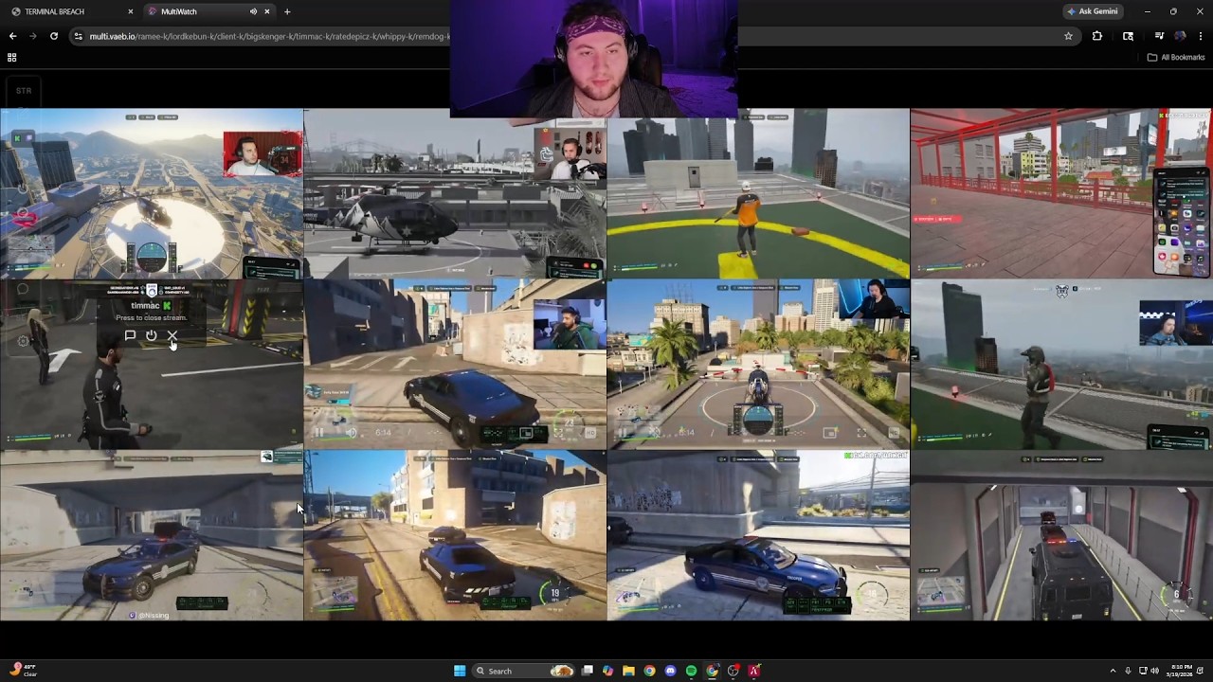Screen dimensions: 1213x682
Task: Click the taskbar Search box
Action: 523,671
